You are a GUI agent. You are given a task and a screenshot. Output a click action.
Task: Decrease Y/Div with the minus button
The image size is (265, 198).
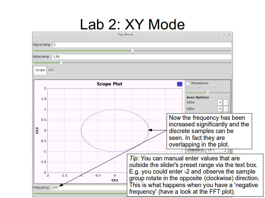pos(226,109)
